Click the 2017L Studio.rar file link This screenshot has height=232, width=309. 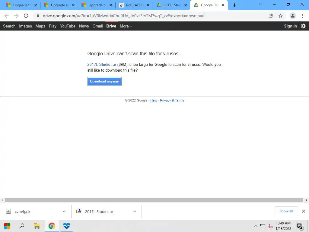click(x=102, y=65)
